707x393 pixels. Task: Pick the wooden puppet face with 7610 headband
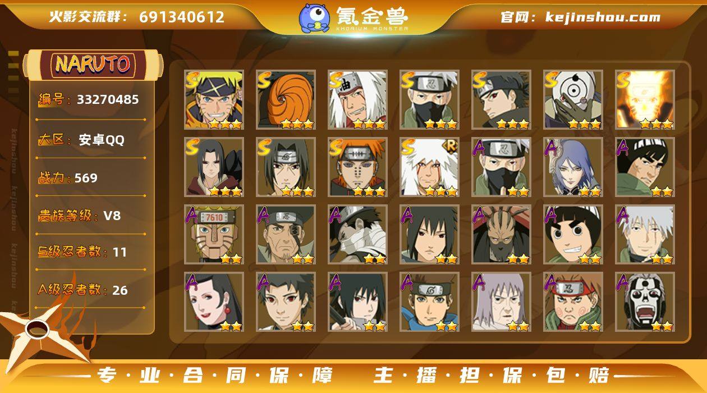pyautogui.click(x=214, y=234)
